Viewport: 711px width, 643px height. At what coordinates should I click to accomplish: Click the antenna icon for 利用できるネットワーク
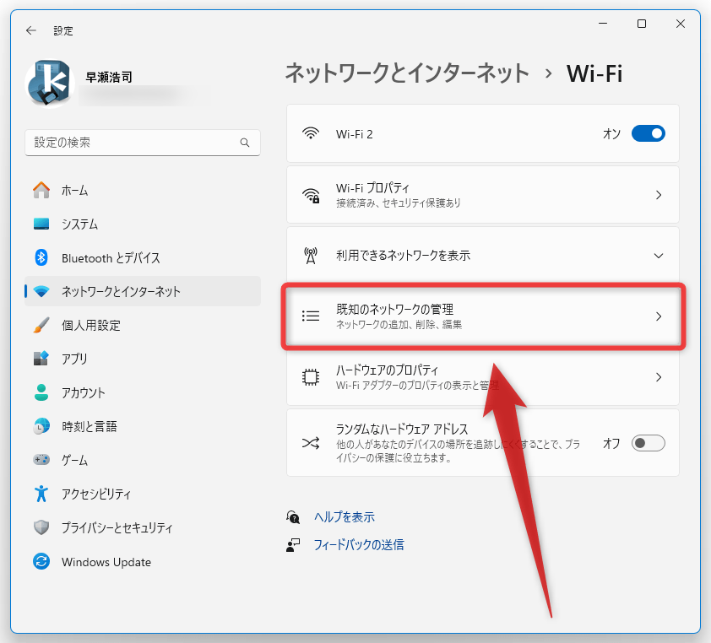311,256
